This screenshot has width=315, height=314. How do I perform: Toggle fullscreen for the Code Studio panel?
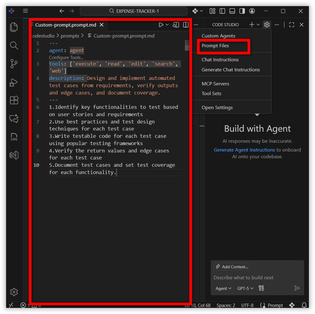[x=291, y=24]
